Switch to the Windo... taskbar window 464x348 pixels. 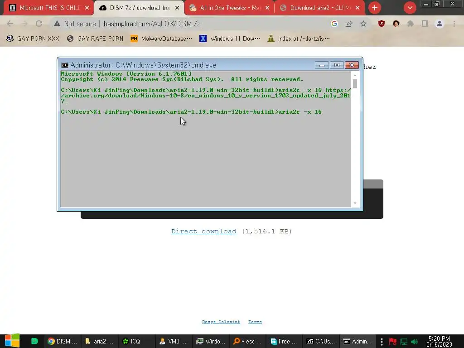pyautogui.click(x=210, y=341)
